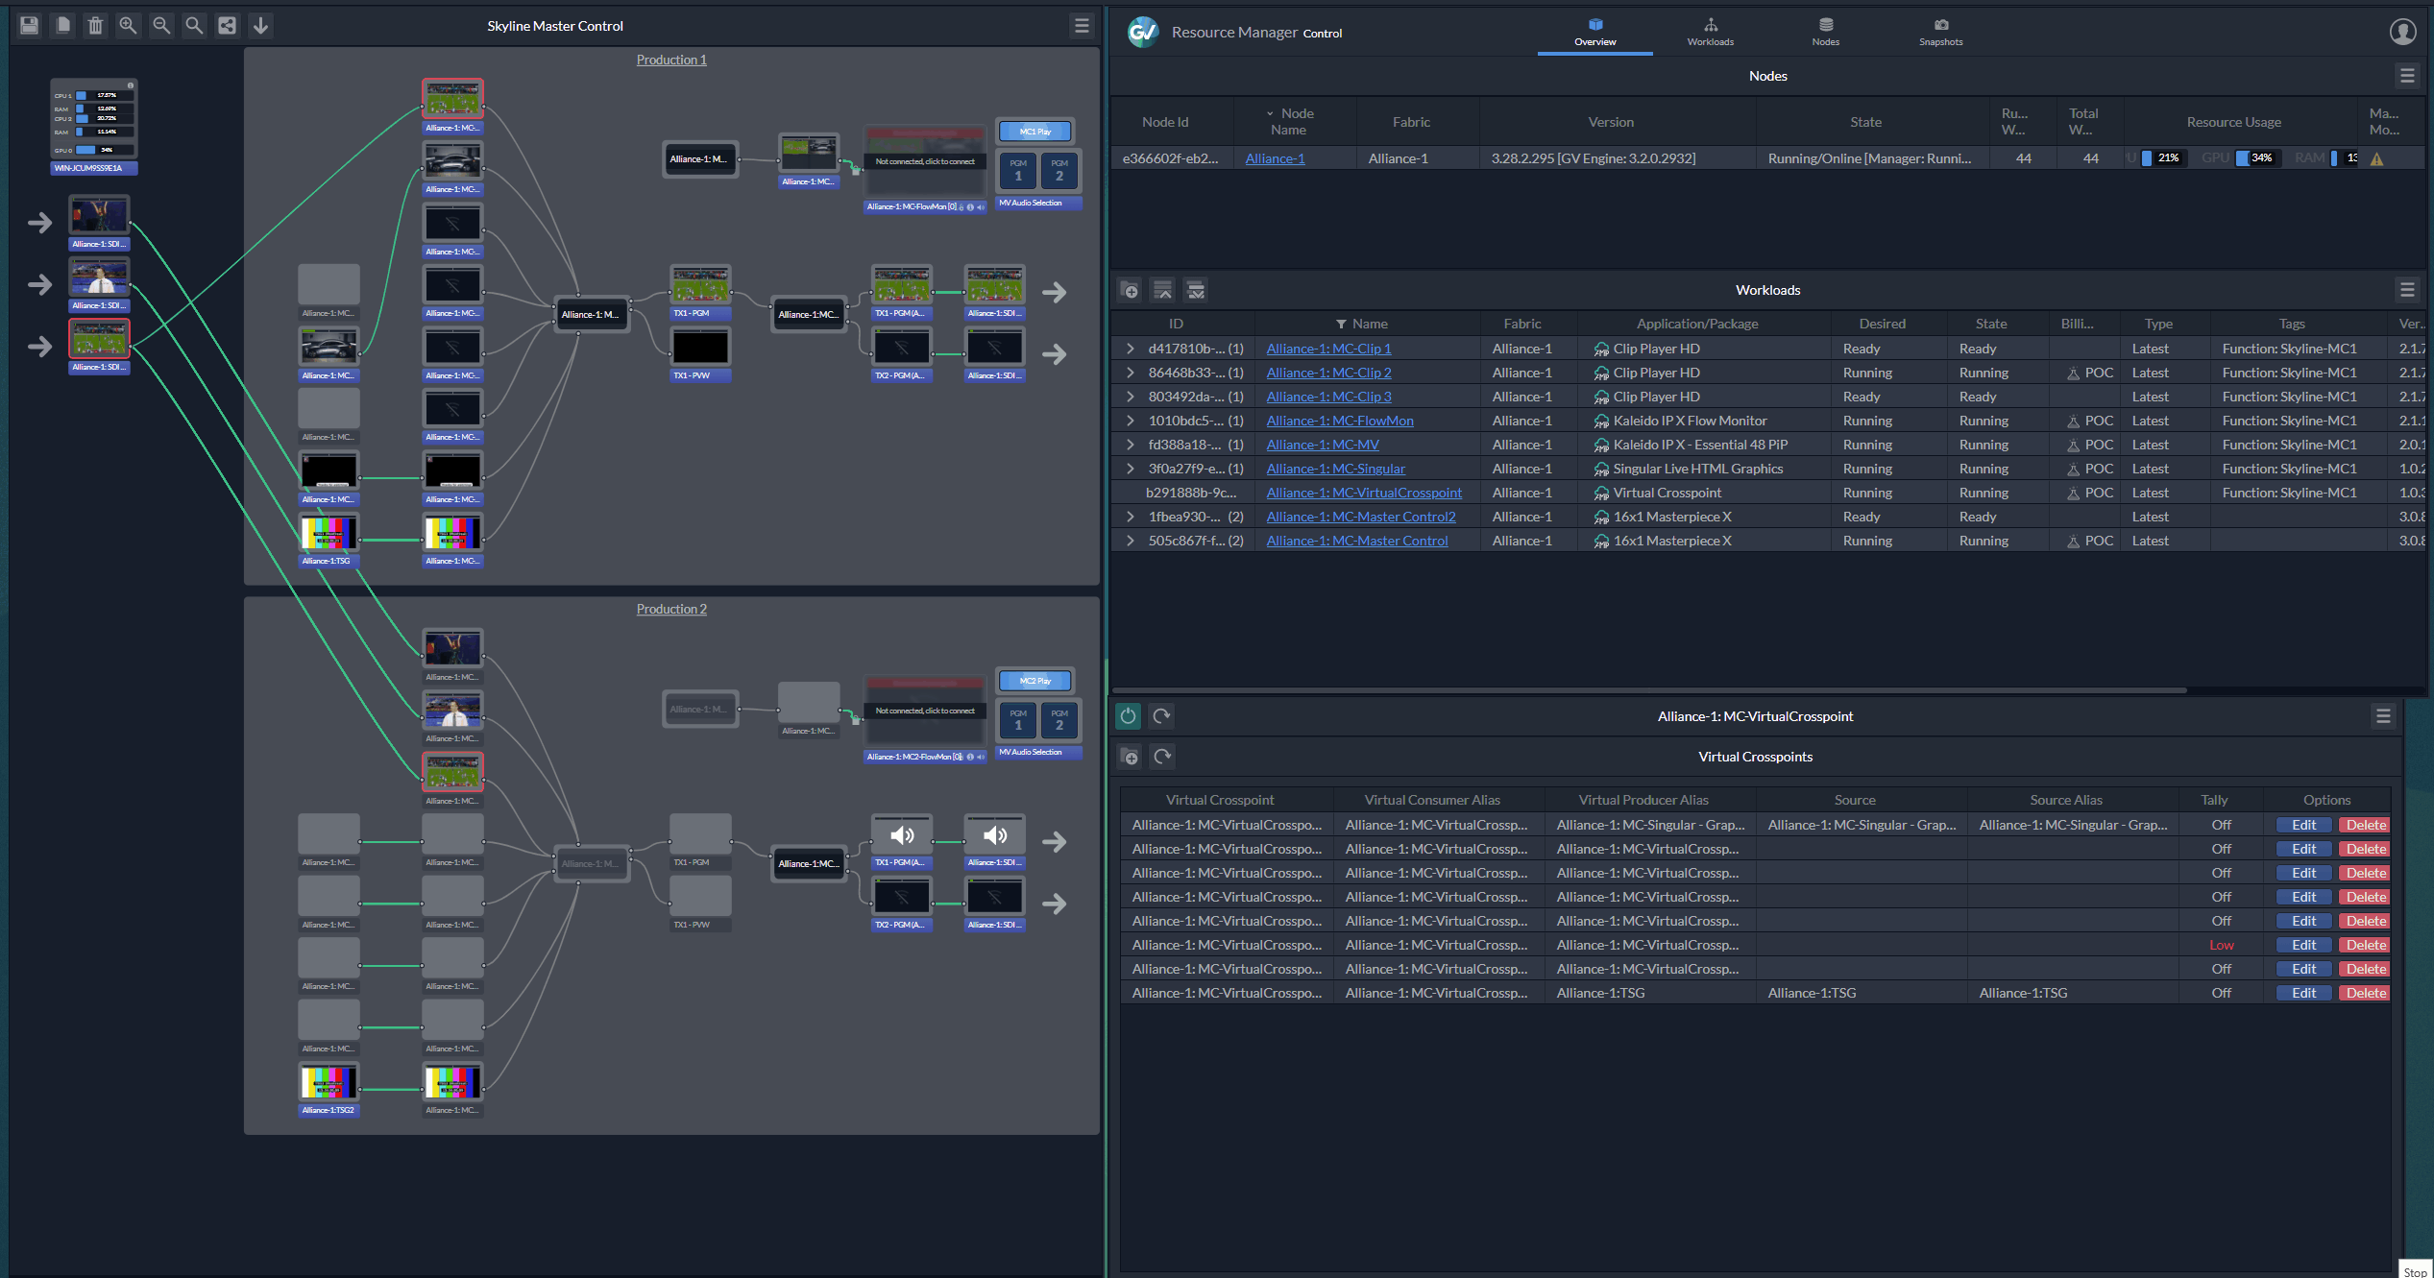Click the GPU 34% usage bar on Alliance-1 row
The width and height of the screenshot is (2434, 1278).
pos(2258,158)
